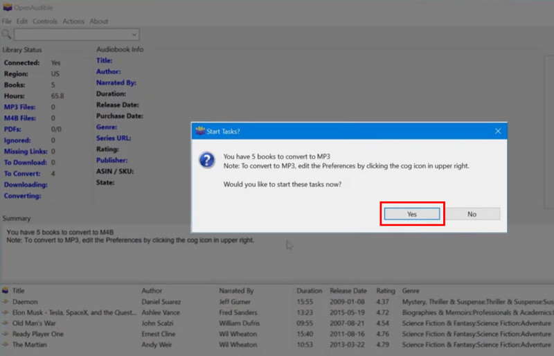
Task: Click author cell Ashlee Vance
Action: [161, 312]
